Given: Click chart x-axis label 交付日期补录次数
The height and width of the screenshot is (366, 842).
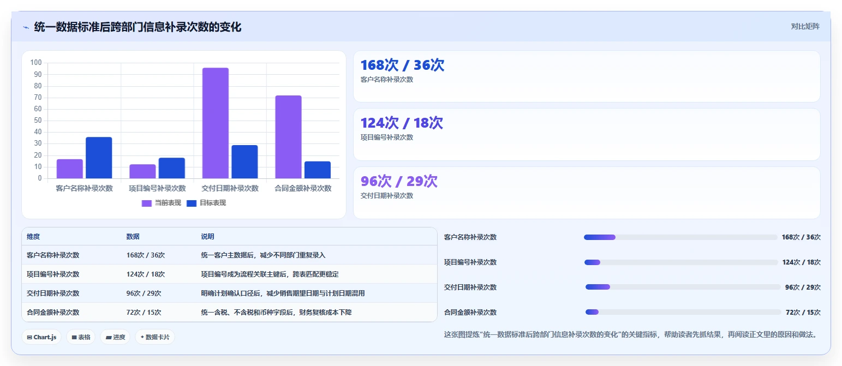Looking at the screenshot, I should tap(230, 188).
